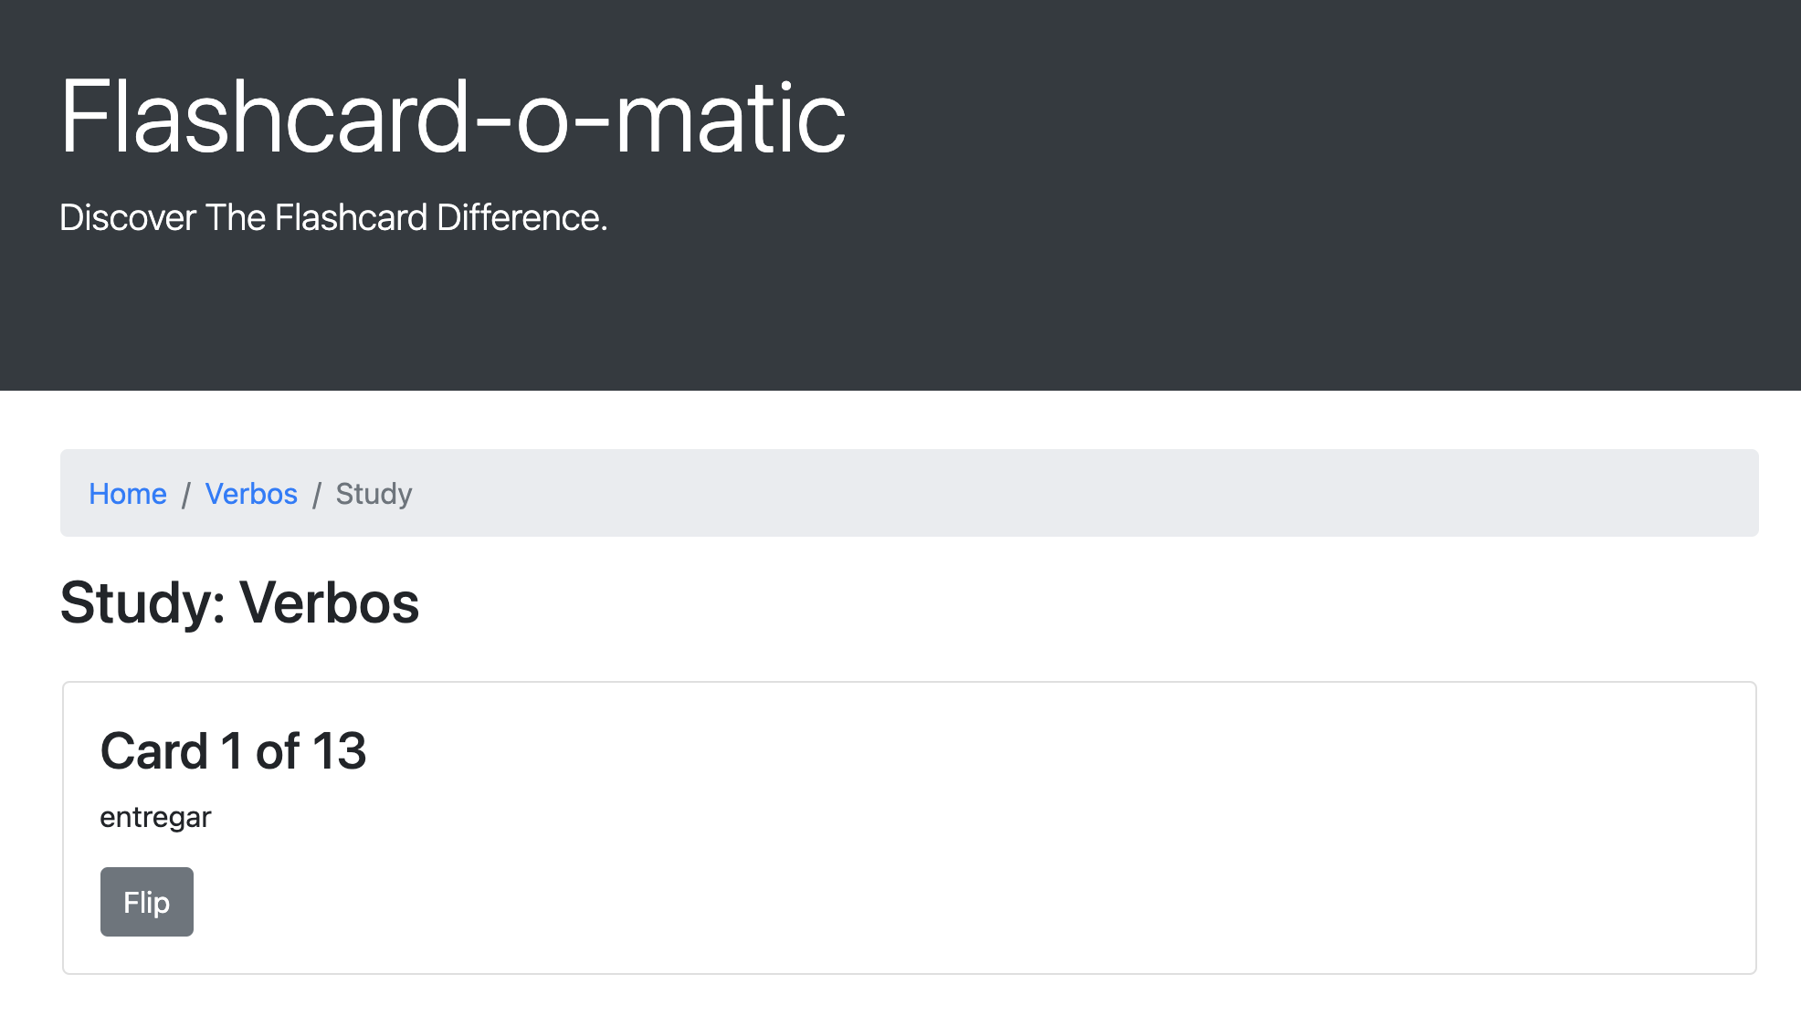Screen dimensions: 1801x1026
Task: Click the entregar card text
Action: tap(153, 816)
